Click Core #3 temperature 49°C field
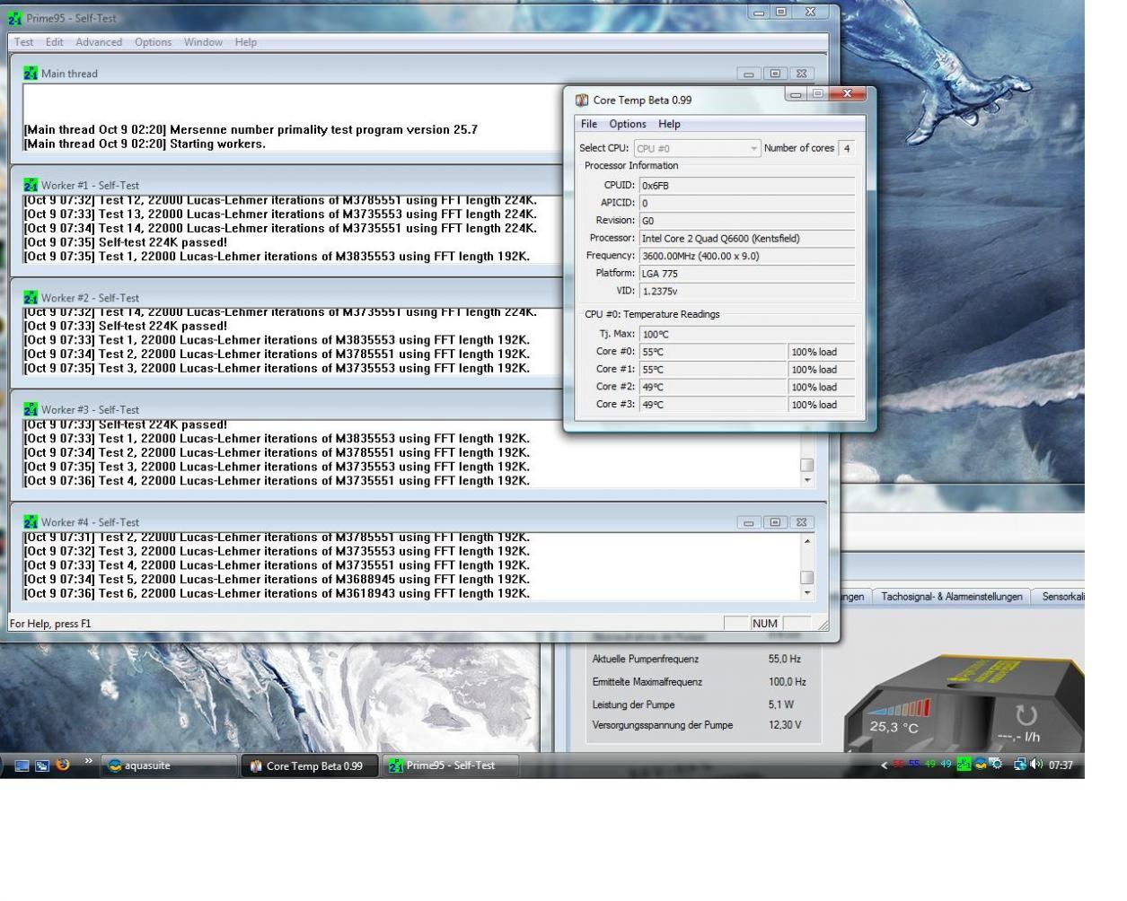The width and height of the screenshot is (1127, 901). point(713,405)
